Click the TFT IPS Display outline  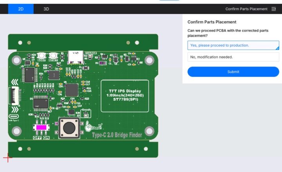(x=125, y=96)
